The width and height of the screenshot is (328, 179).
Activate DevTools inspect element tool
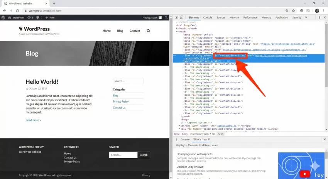pyautogui.click(x=176, y=17)
